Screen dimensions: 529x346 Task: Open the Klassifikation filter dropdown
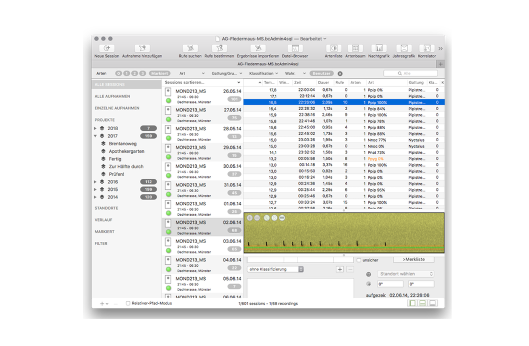pyautogui.click(x=264, y=74)
